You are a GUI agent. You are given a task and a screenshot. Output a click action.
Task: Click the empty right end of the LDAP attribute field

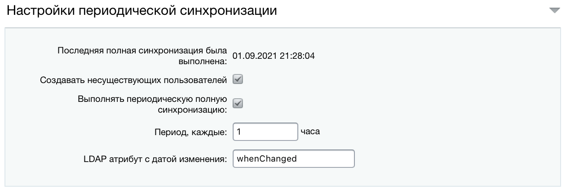[337, 159]
